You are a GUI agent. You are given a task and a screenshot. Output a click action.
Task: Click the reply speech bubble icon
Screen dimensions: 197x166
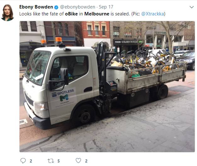tap(23, 161)
